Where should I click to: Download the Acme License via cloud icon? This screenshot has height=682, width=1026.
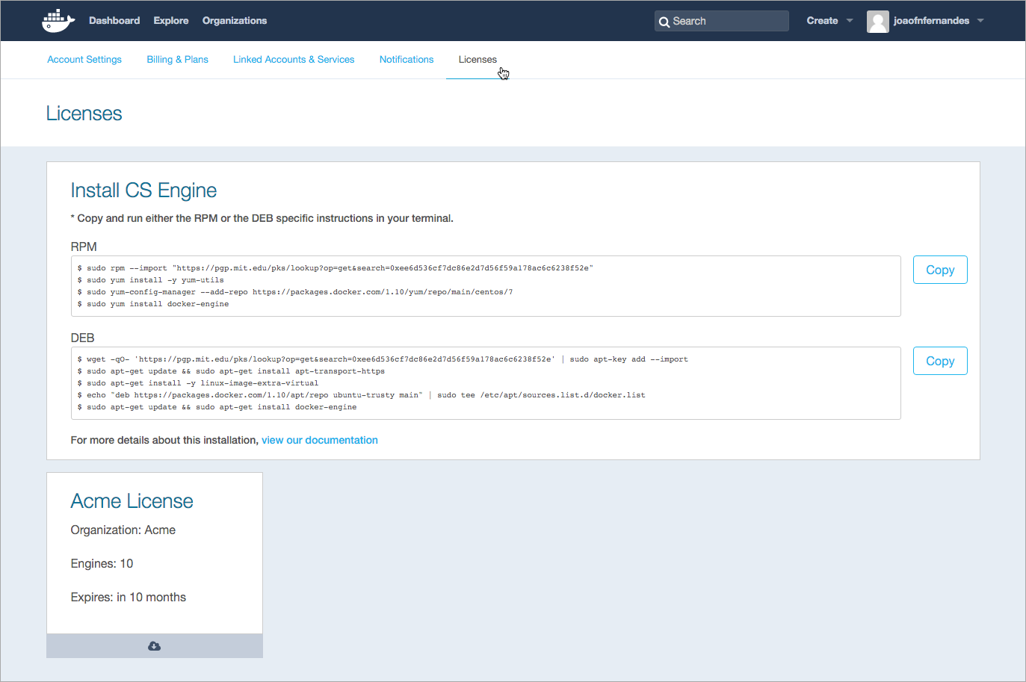155,646
